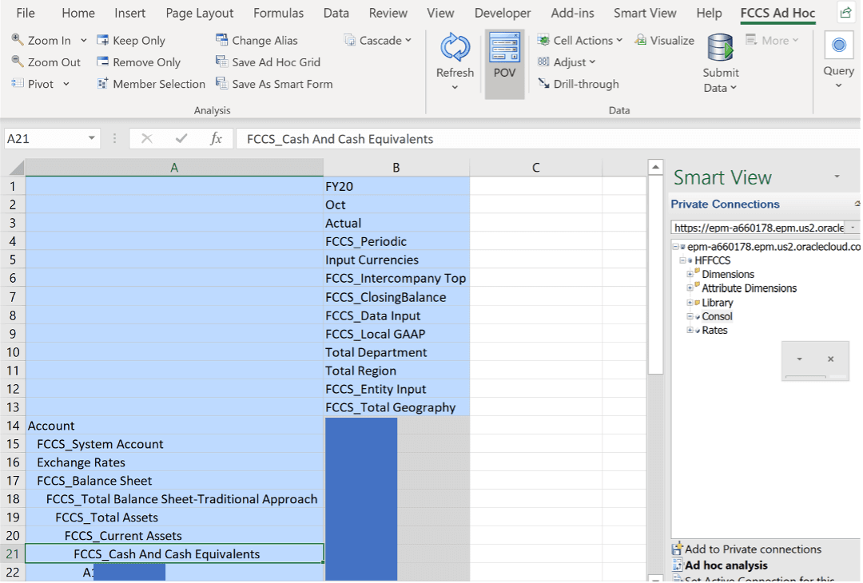Select cell B1 containing FY20
863x583 pixels.
pos(396,186)
